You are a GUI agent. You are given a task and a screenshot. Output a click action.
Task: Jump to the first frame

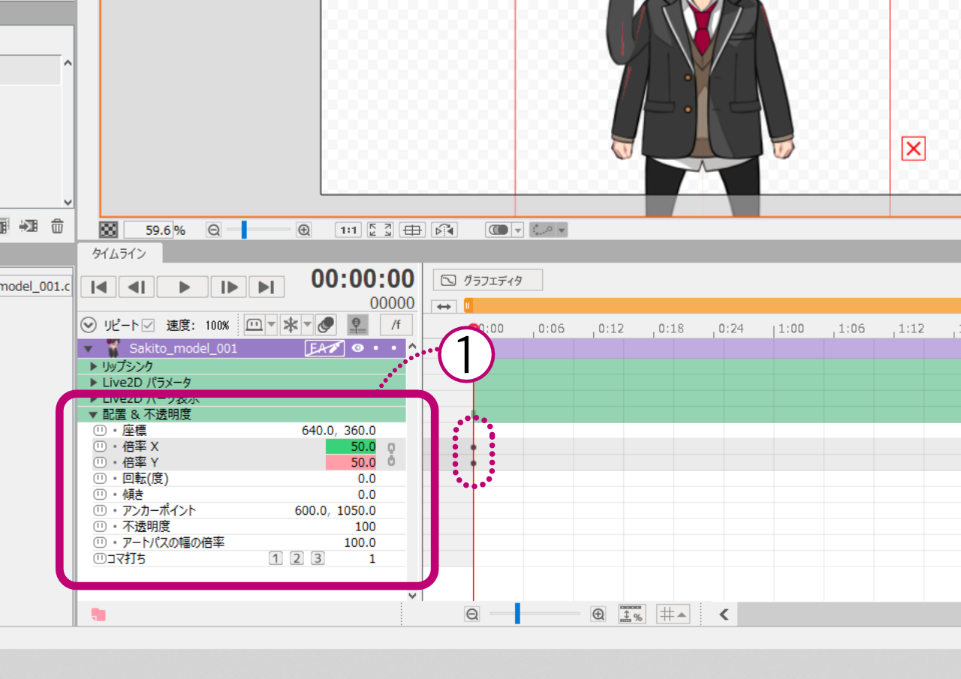[x=98, y=287]
